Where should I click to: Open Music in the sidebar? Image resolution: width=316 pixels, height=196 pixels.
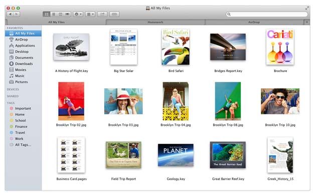[x=23, y=76]
